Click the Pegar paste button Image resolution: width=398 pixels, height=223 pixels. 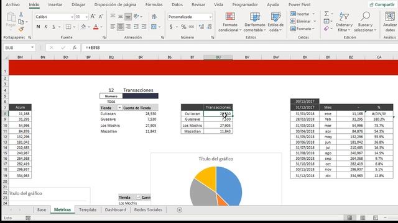click(11, 20)
